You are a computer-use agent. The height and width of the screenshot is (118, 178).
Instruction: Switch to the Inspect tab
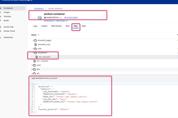point(44,26)
